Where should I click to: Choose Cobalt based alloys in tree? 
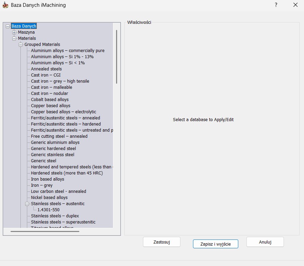[50, 100]
